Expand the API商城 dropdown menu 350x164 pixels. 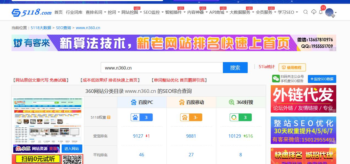[218, 12]
